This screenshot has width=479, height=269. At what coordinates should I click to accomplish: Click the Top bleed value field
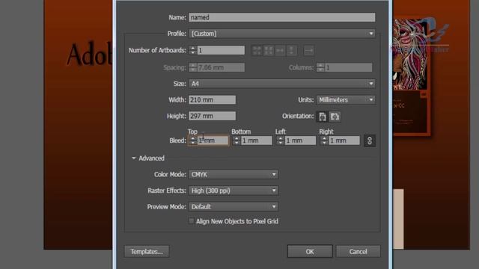click(x=213, y=140)
